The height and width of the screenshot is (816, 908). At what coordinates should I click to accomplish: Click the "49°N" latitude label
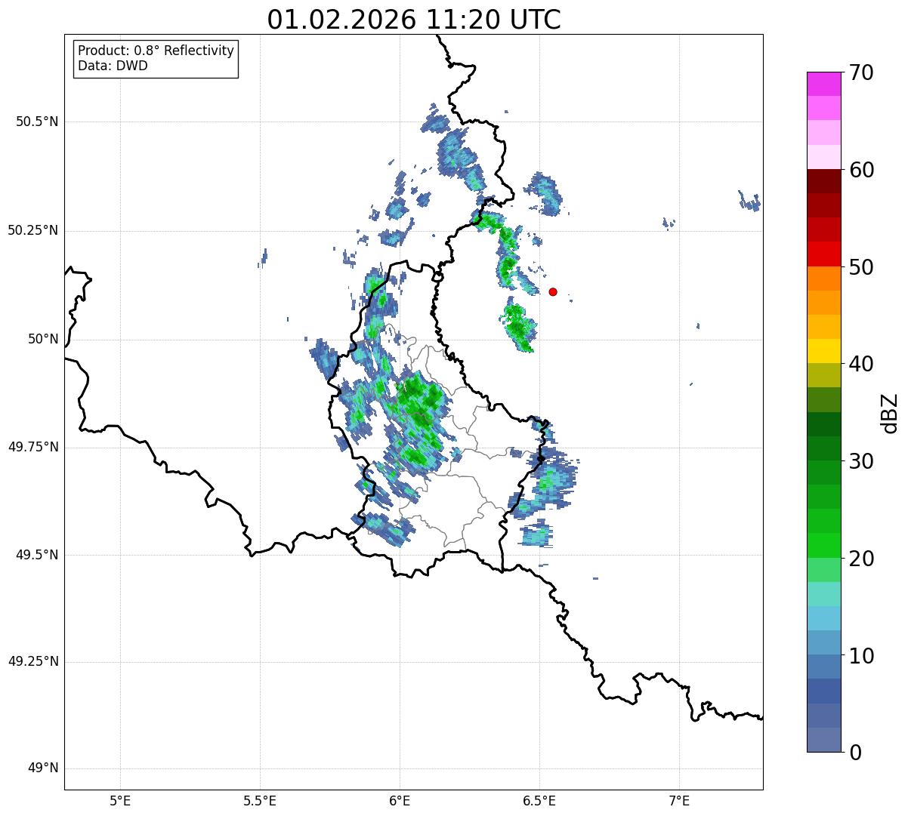point(43,768)
